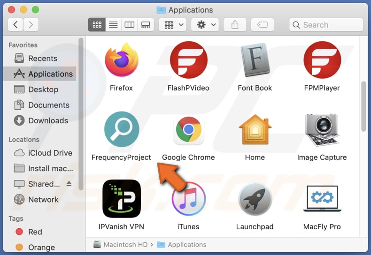
Task: Open Desktop in the sidebar
Action: [x=40, y=90]
